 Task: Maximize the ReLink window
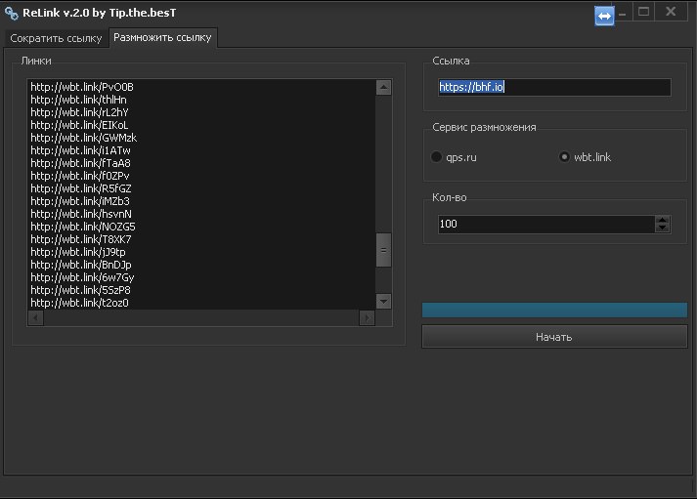point(643,12)
